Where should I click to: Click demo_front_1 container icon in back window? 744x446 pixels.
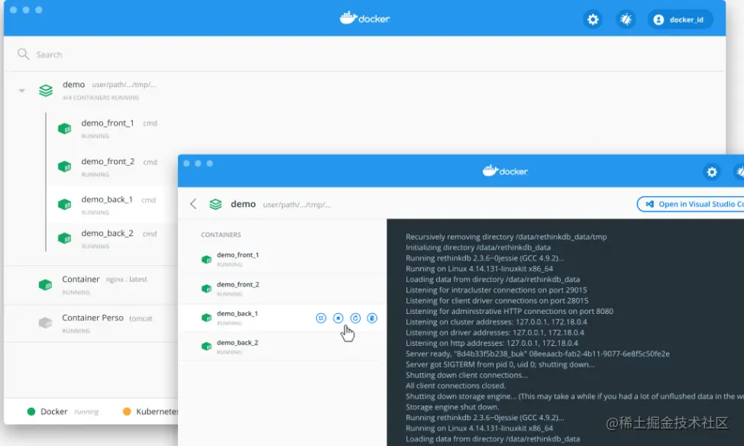tap(64, 128)
